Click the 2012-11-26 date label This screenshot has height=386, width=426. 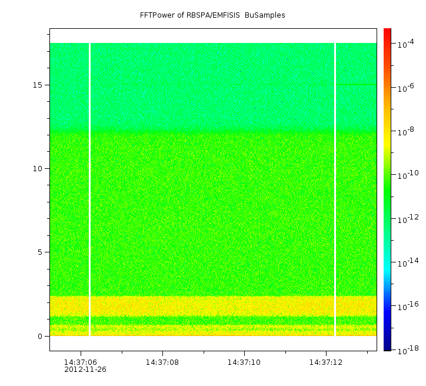(x=85, y=370)
